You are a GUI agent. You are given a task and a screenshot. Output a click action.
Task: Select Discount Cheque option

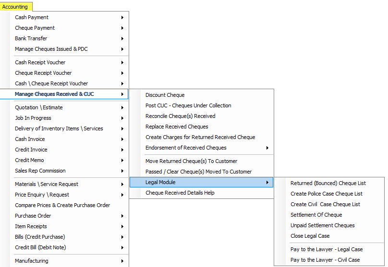pyautogui.click(x=201, y=95)
